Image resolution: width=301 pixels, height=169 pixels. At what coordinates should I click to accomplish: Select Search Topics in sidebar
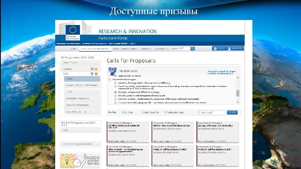80,63
